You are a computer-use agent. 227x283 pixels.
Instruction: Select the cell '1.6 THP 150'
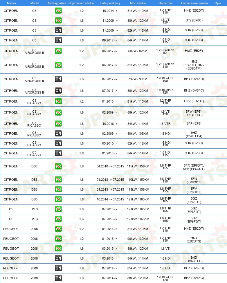(165, 180)
